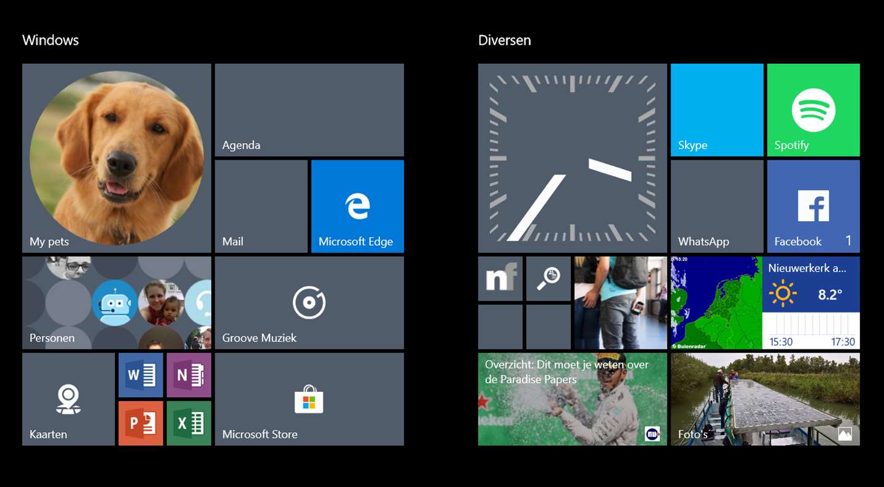
Task: Launch the Spotify tile
Action: tap(813, 110)
